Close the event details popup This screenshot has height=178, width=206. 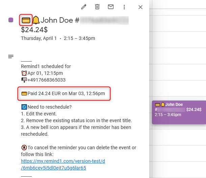point(140,7)
